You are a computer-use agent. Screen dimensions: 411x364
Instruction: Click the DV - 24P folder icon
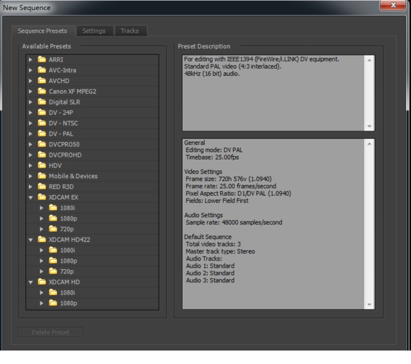pos(42,112)
